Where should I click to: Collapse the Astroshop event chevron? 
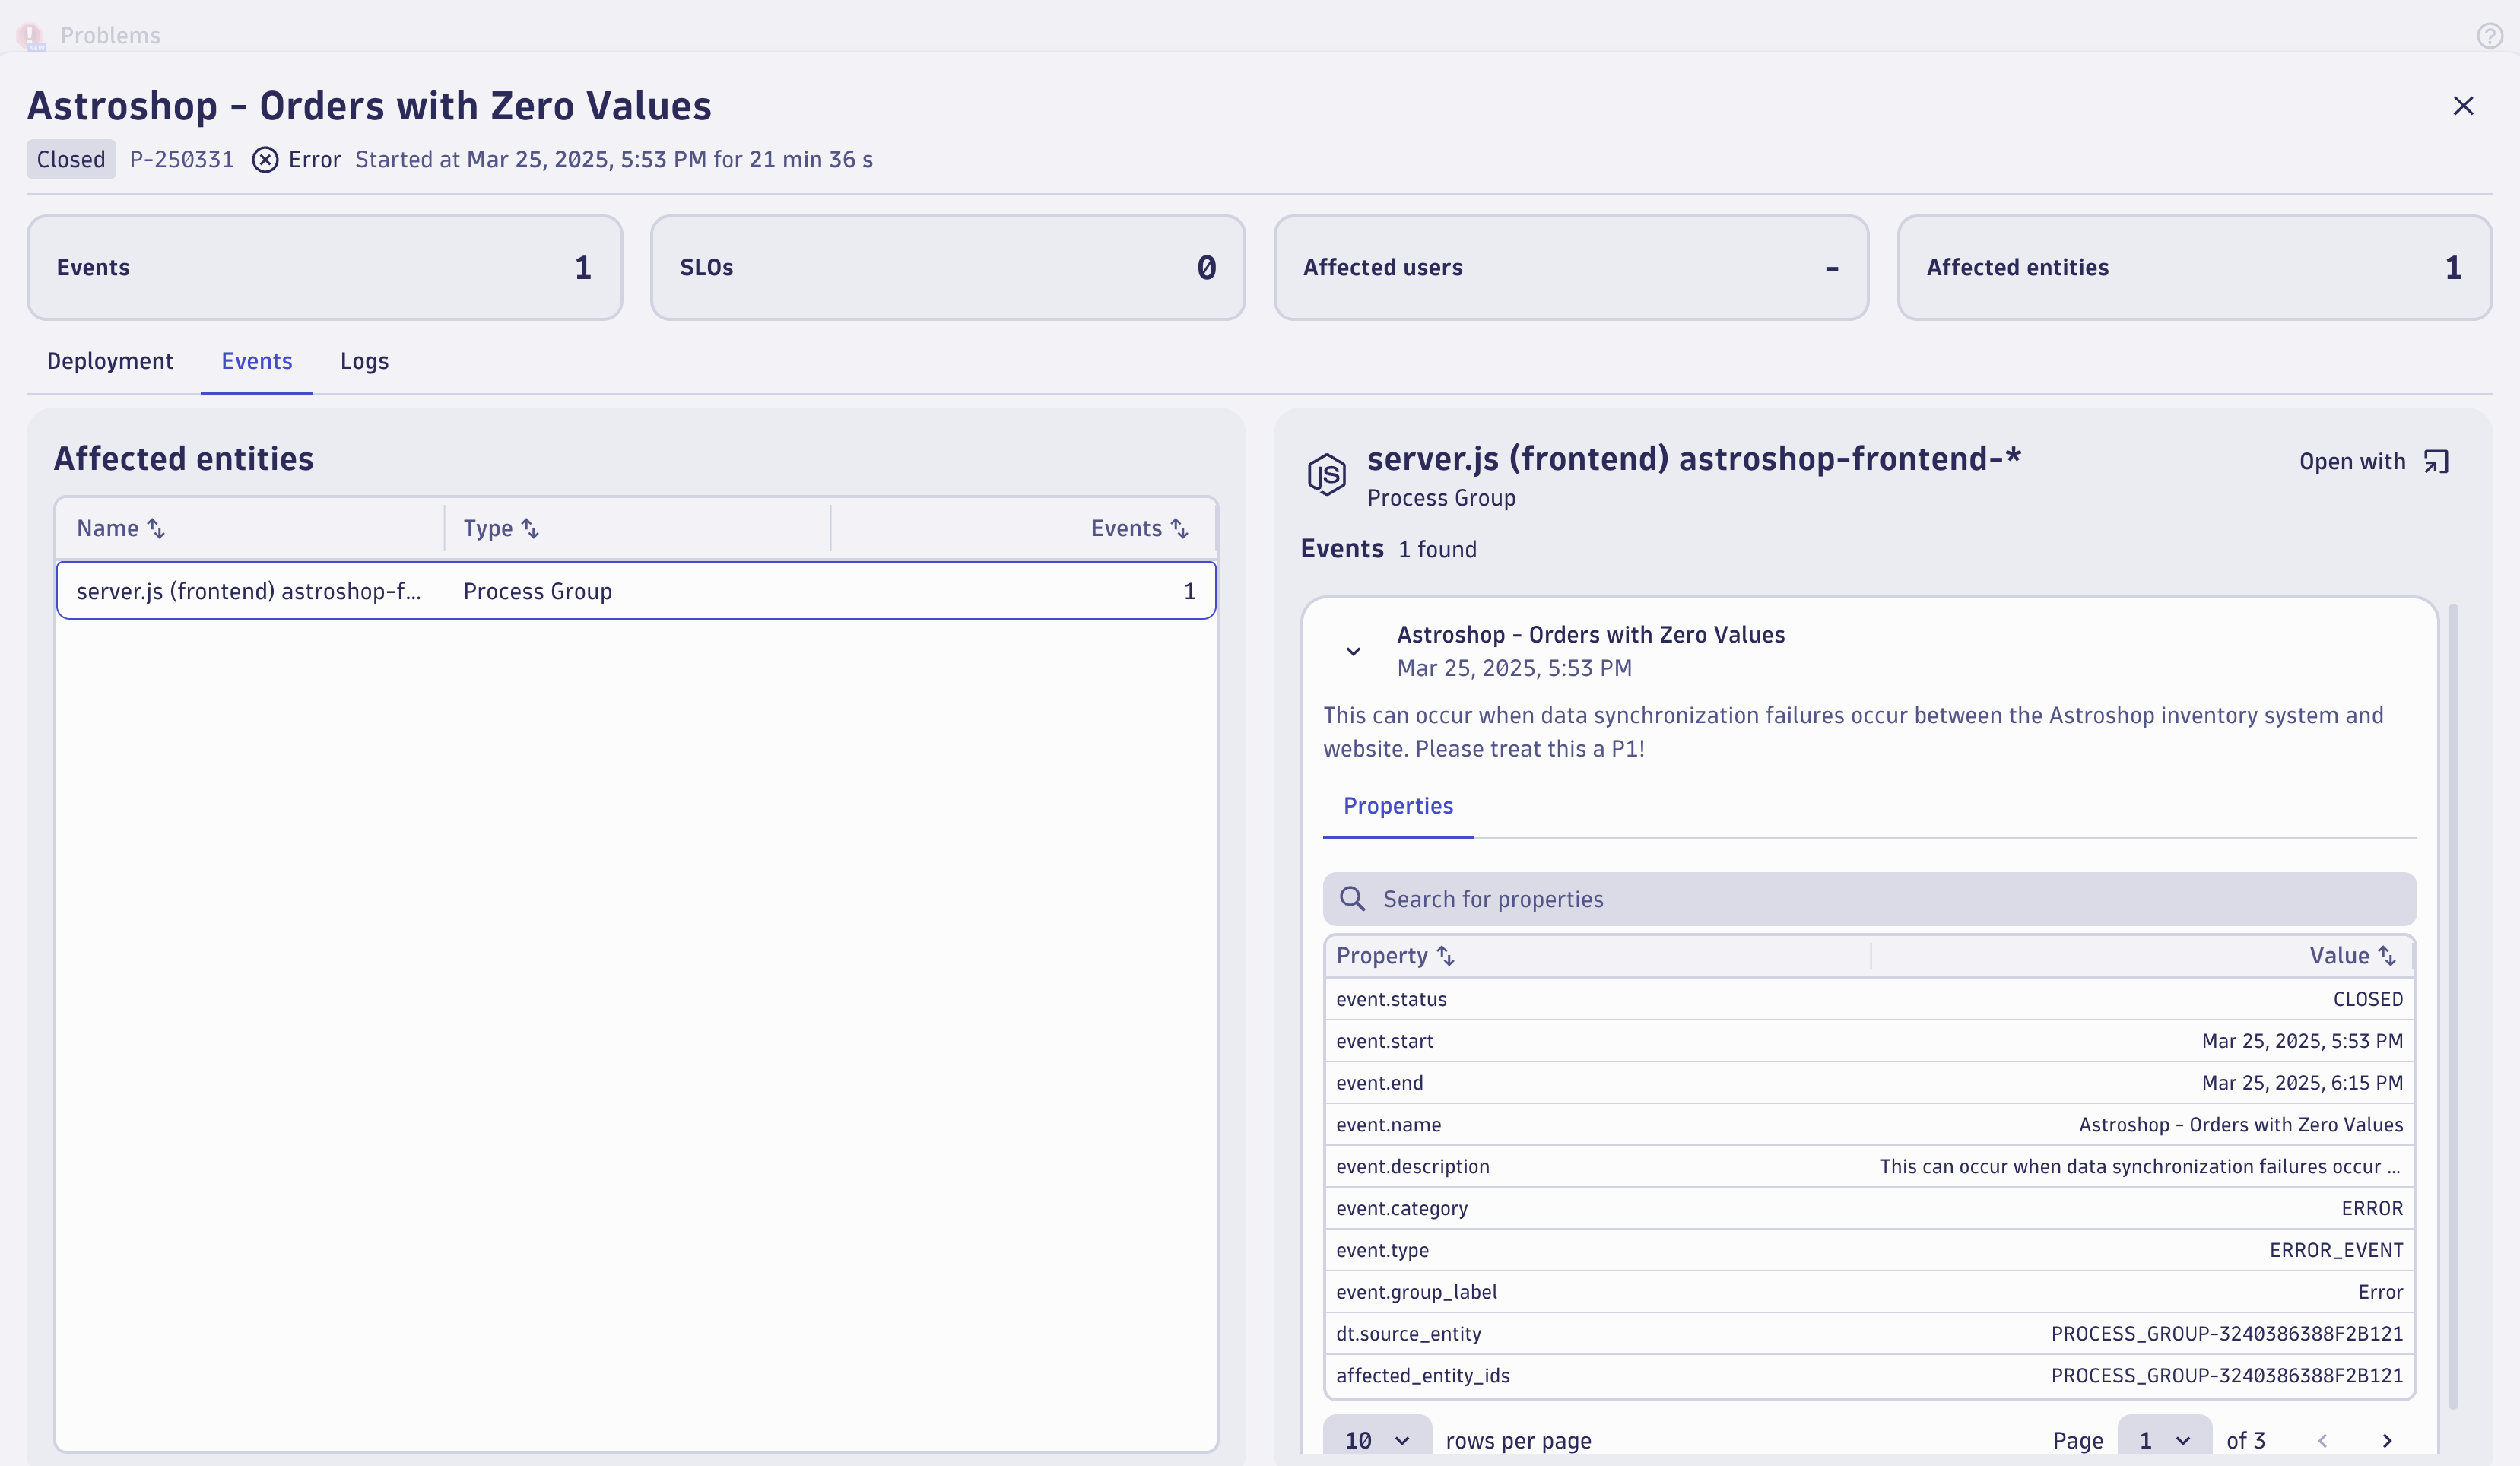(1353, 652)
